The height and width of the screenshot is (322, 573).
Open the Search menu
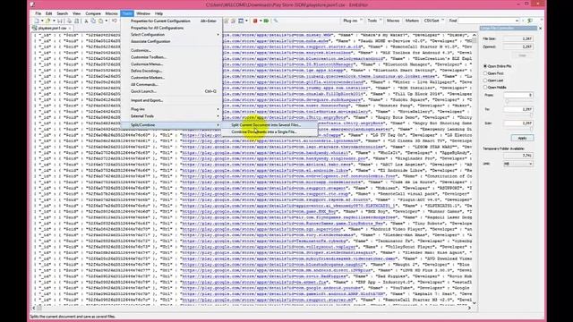62,13
